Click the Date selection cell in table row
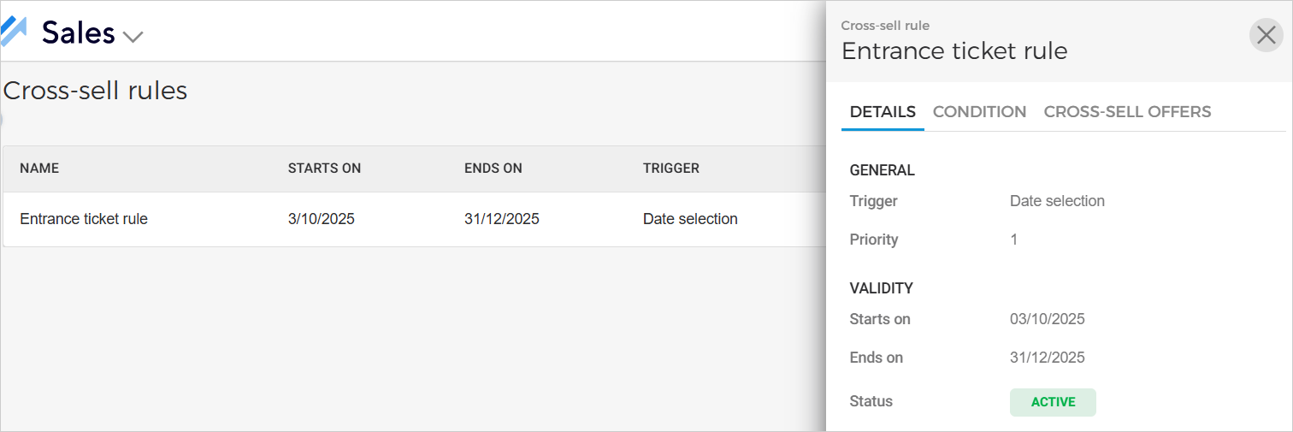Screen dimensions: 1293x432 (690, 219)
